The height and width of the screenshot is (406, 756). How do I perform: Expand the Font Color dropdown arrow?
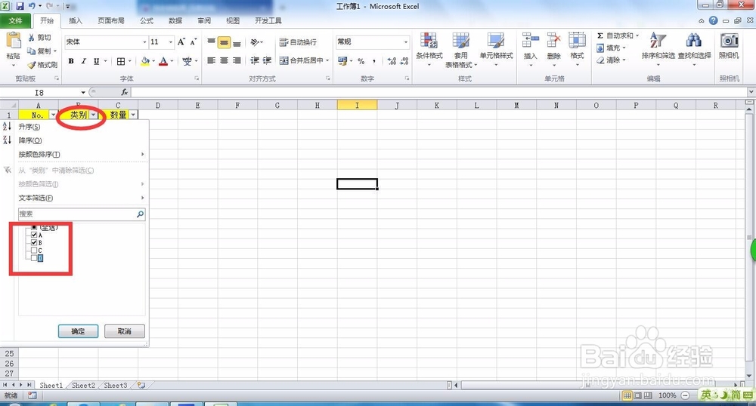pyautogui.click(x=172, y=61)
